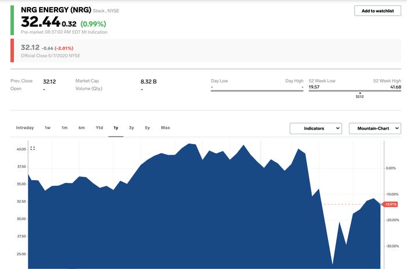The height and width of the screenshot is (269, 407).
Task: Click the fullscreen expand chart icon
Action: point(33,148)
